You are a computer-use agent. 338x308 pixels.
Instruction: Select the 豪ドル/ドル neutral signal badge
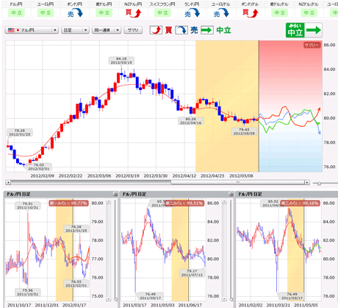(x=279, y=13)
